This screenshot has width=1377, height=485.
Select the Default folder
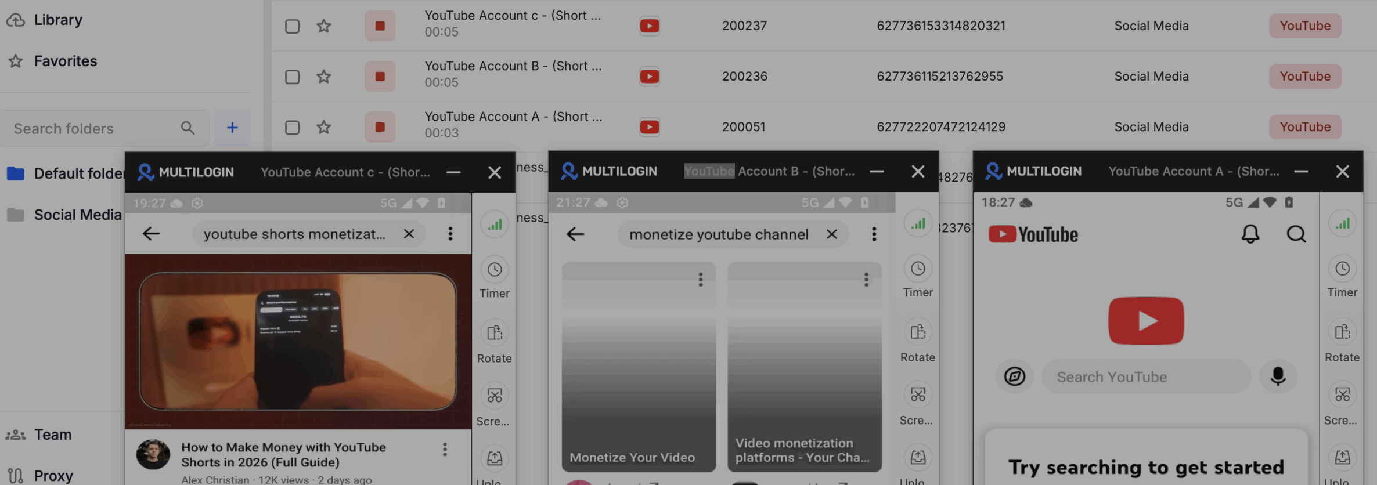click(65, 173)
